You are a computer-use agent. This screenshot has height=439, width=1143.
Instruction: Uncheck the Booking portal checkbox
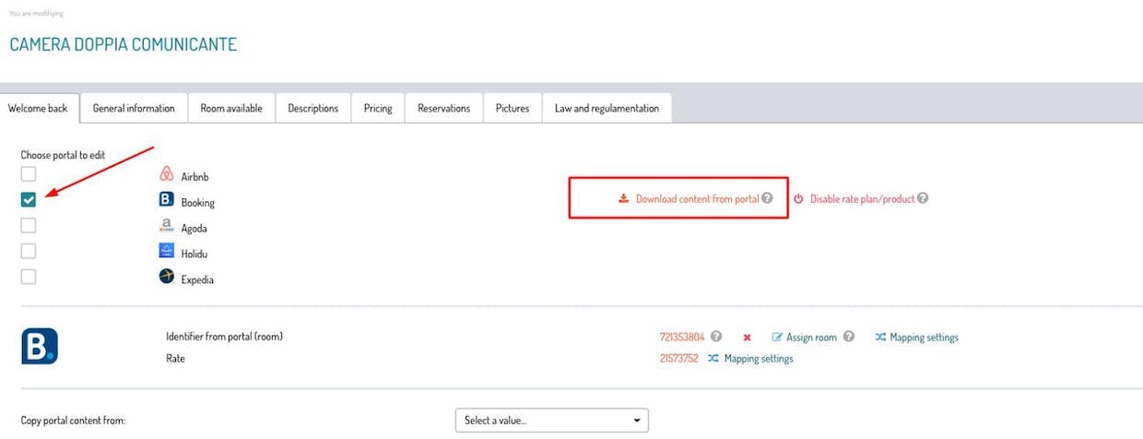coord(29,199)
